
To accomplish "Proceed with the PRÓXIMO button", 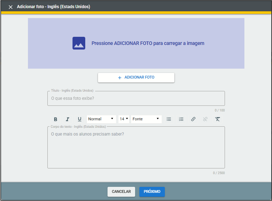I will click(152, 192).
